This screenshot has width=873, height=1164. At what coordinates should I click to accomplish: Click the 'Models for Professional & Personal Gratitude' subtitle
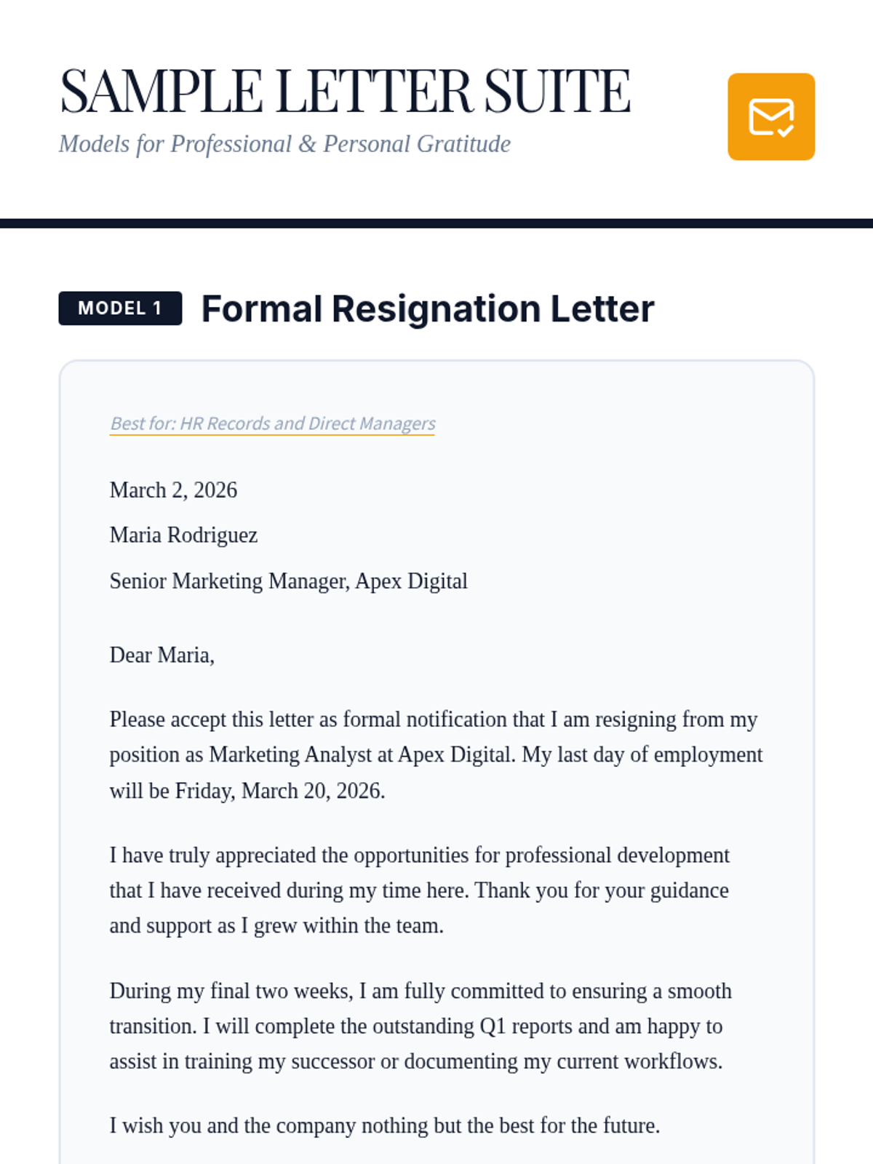tap(284, 144)
